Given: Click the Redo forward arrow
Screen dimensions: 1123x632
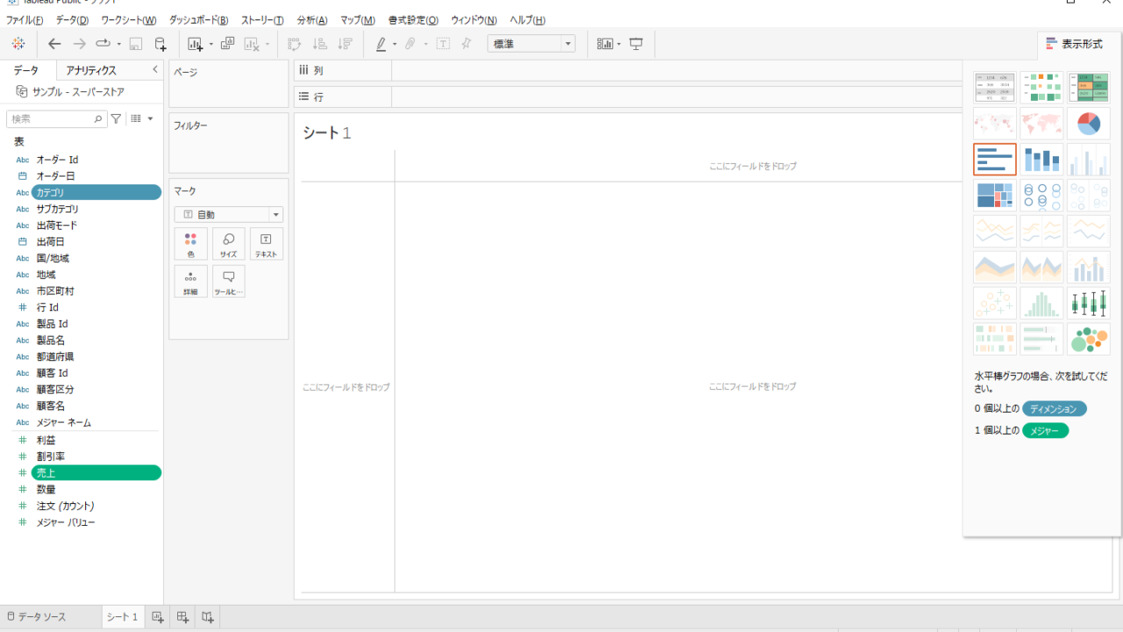Looking at the screenshot, I should [79, 44].
